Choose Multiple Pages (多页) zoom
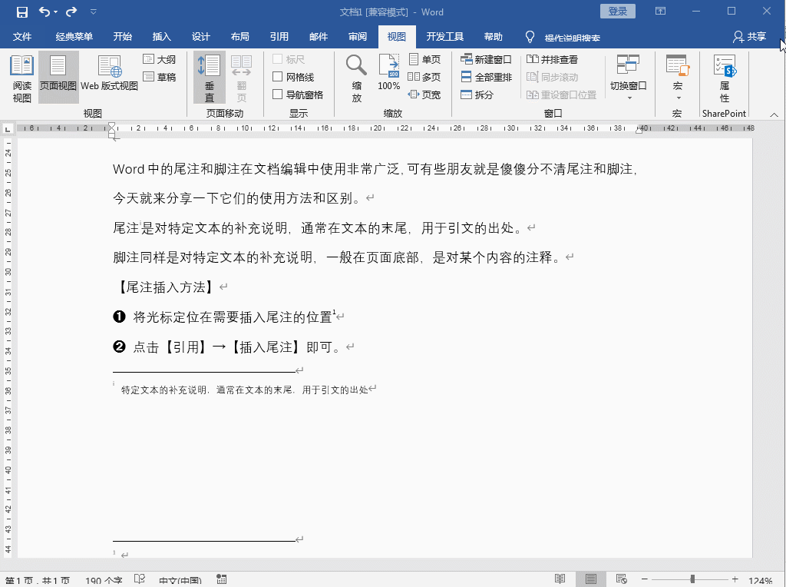 (x=424, y=77)
